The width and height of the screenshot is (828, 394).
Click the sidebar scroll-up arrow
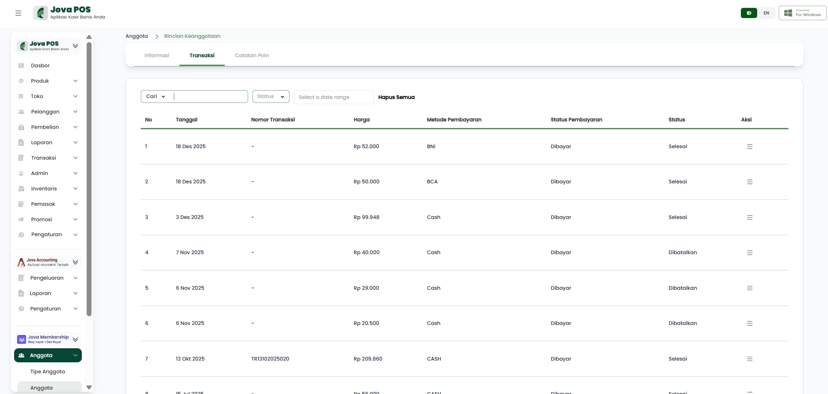pyautogui.click(x=89, y=37)
